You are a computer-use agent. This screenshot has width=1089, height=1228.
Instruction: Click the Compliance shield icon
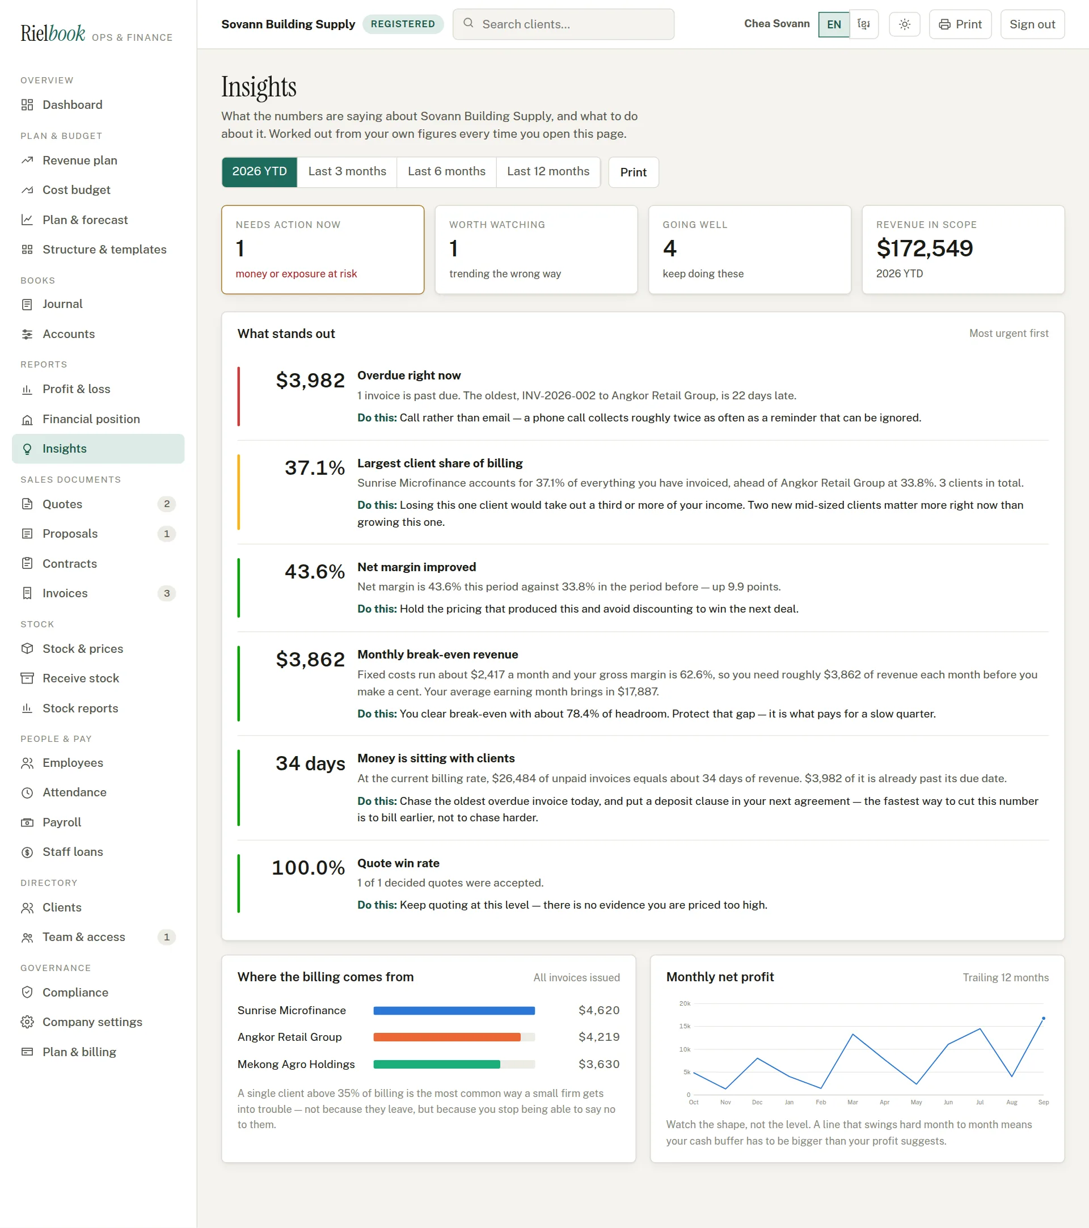pyautogui.click(x=27, y=993)
